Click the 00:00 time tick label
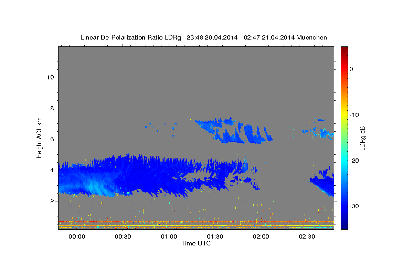This screenshot has height=275, width=413. point(77,237)
